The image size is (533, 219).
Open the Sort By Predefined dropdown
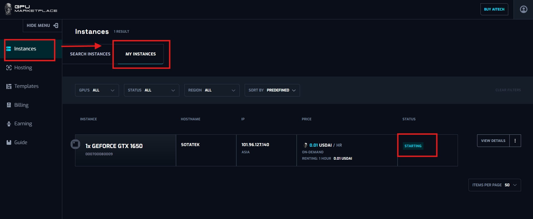point(272,90)
